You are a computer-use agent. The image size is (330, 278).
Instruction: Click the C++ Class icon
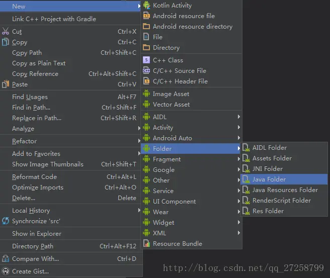146,60
